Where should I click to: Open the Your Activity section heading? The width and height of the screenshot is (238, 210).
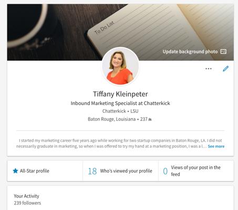click(x=26, y=196)
